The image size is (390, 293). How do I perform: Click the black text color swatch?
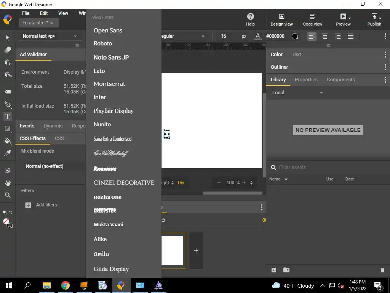click(294, 36)
